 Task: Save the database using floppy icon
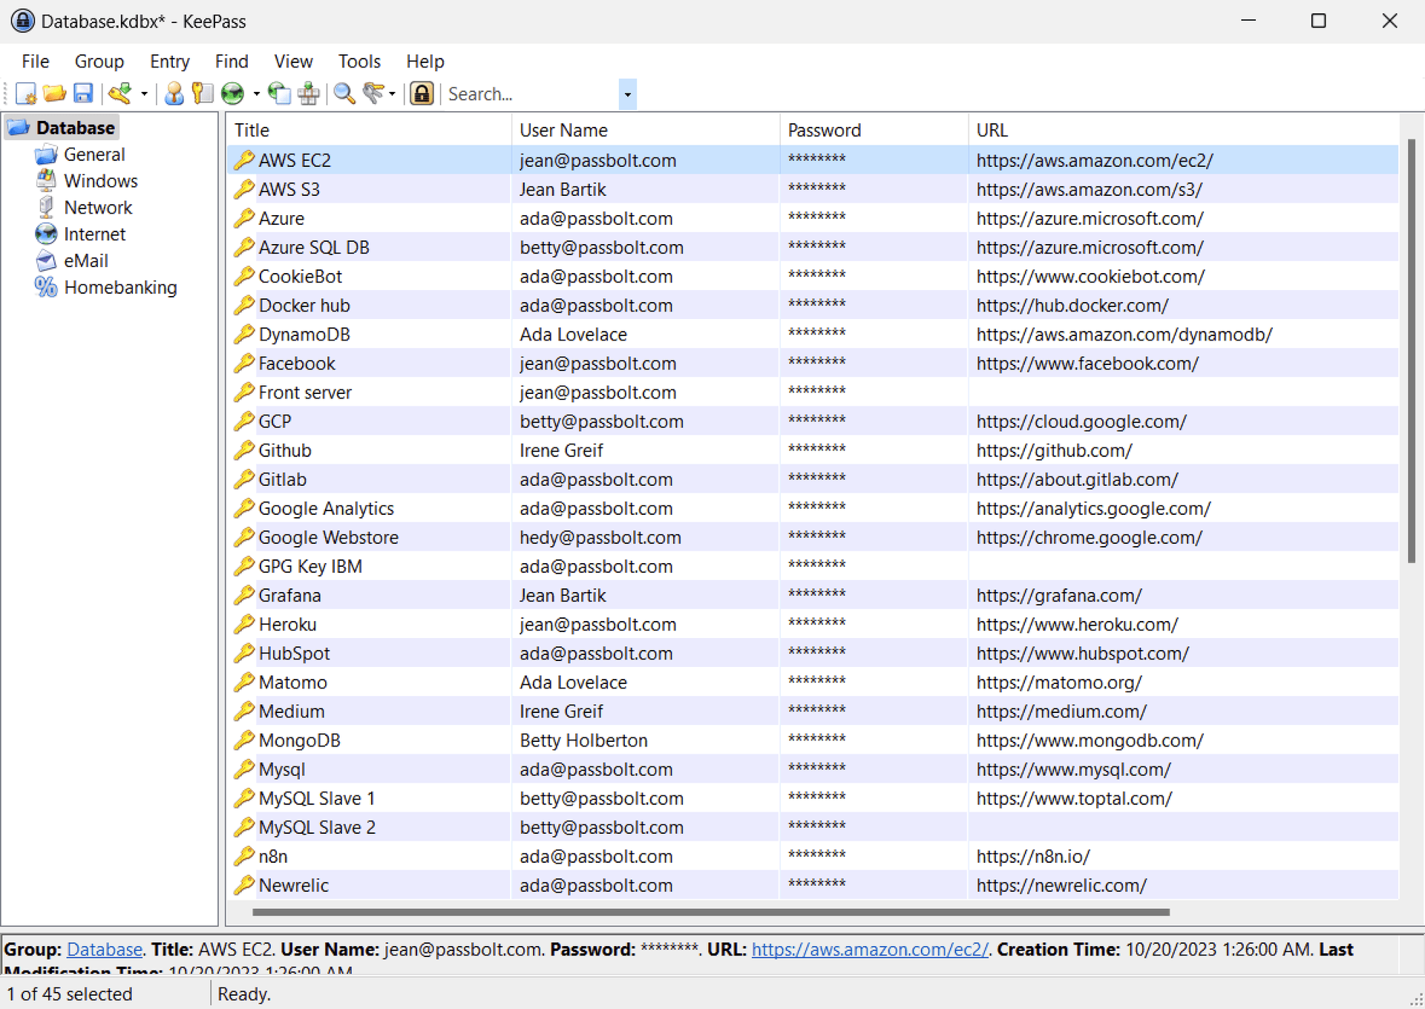pyautogui.click(x=83, y=93)
